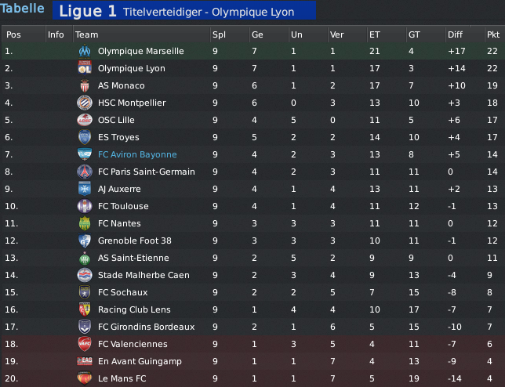The image size is (505, 387).
Task: Select the FC Girondins Bordeaux team name
Action: pyautogui.click(x=146, y=327)
